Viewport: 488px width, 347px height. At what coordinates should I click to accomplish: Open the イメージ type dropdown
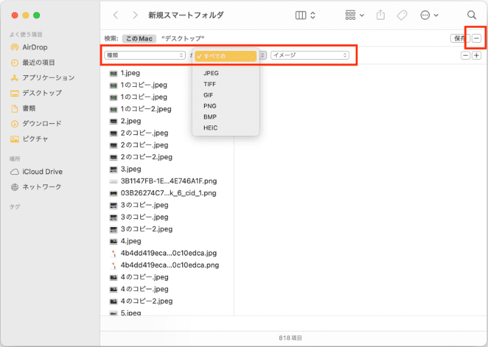[310, 56]
